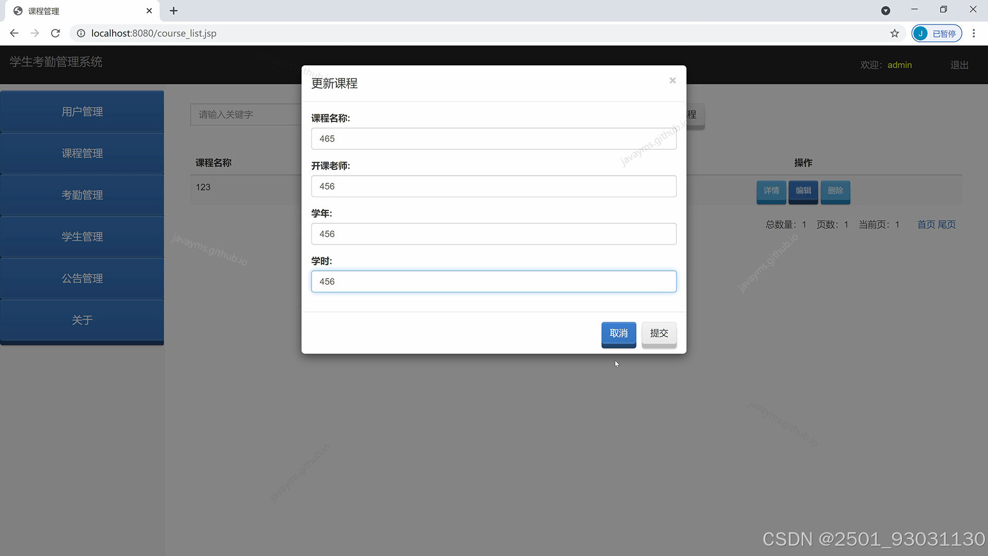Click the address bar URL localhost:8080/course_list.jsp
The image size is (988, 556).
(153, 33)
